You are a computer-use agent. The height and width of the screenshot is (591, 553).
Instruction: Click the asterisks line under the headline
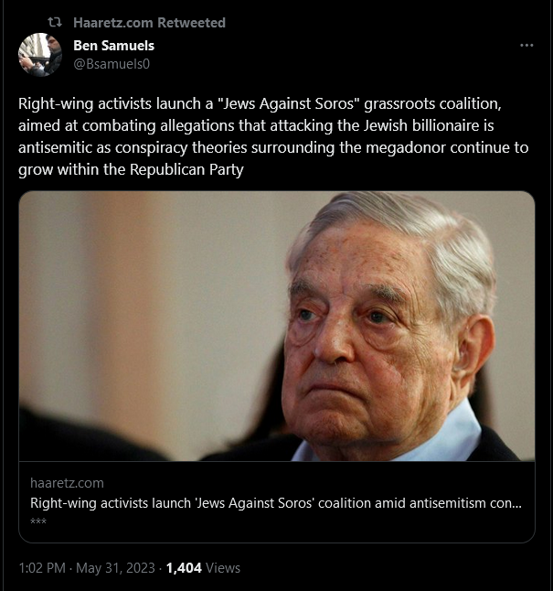tap(38, 521)
